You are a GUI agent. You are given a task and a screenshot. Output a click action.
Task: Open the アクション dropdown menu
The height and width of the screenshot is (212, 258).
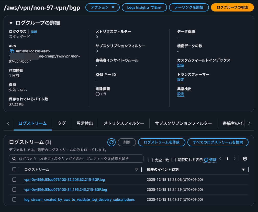click(102, 7)
